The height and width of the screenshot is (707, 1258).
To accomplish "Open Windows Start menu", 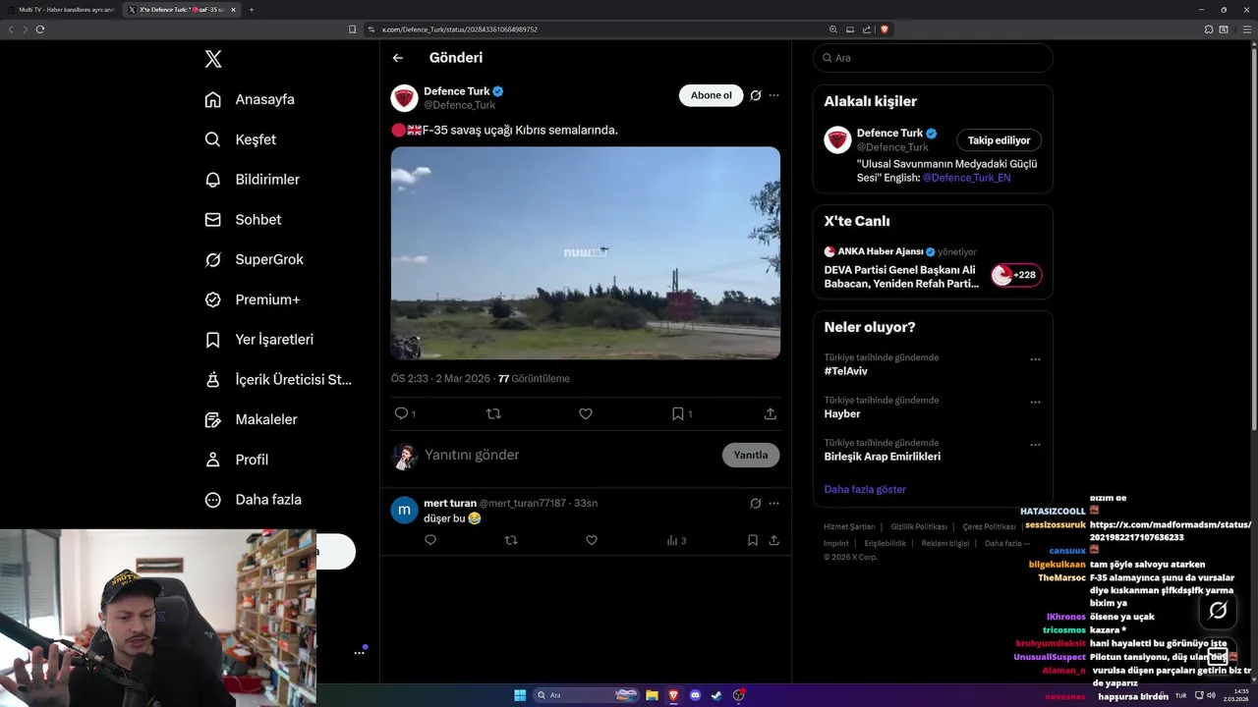I will pyautogui.click(x=520, y=695).
